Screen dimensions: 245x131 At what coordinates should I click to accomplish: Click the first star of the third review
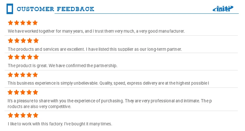(x=10, y=57)
